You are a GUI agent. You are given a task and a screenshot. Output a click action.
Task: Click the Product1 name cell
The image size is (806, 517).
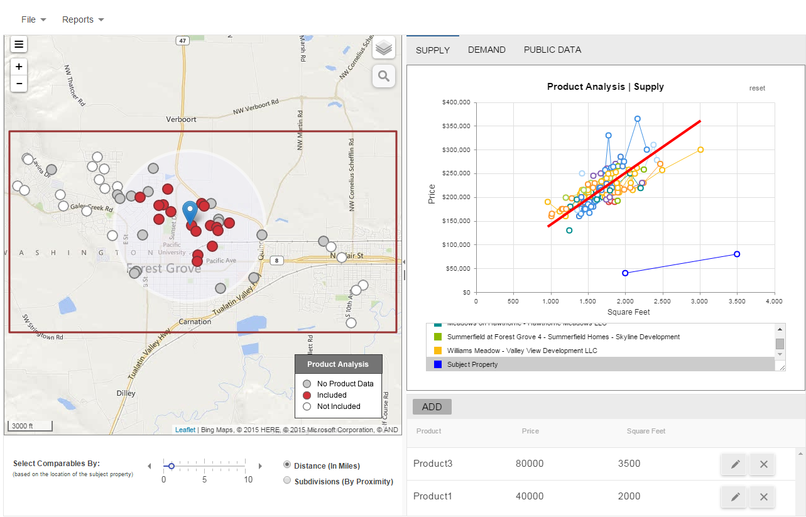tap(433, 496)
